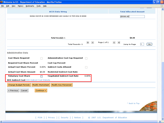Open the History menu

point(20,6)
